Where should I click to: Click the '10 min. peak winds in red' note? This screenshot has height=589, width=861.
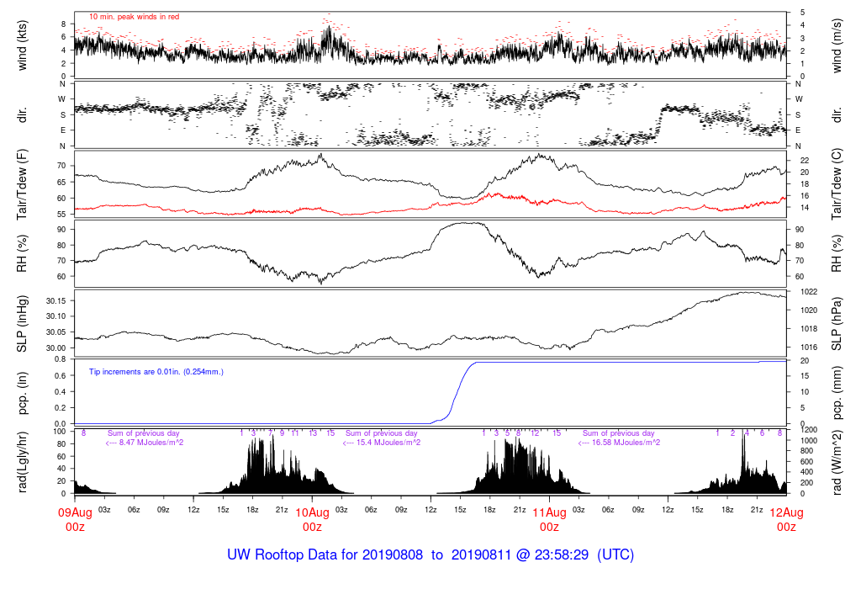[134, 17]
